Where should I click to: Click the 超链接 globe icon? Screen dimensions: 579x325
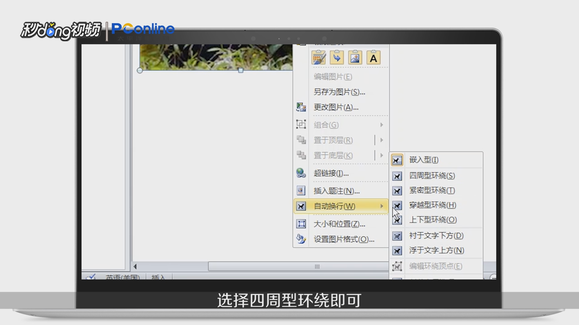301,173
